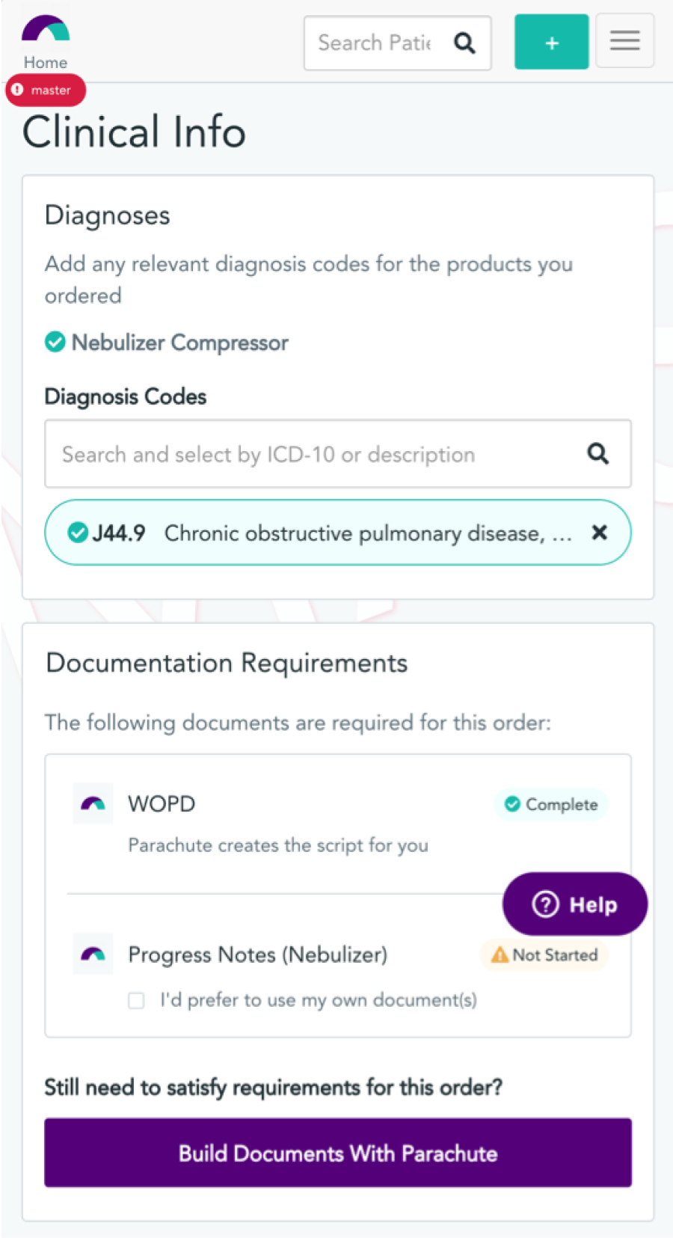Click the magnifier in diagnosis codes field
This screenshot has height=1238, width=673.
(x=597, y=454)
